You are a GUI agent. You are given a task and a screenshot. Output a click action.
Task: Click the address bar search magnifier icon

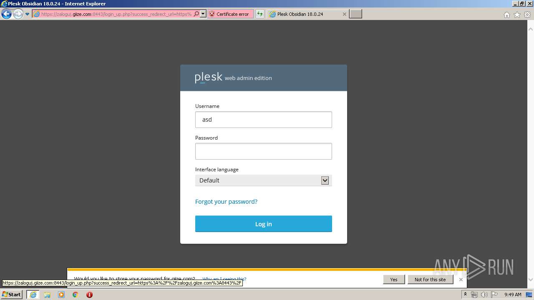(196, 14)
